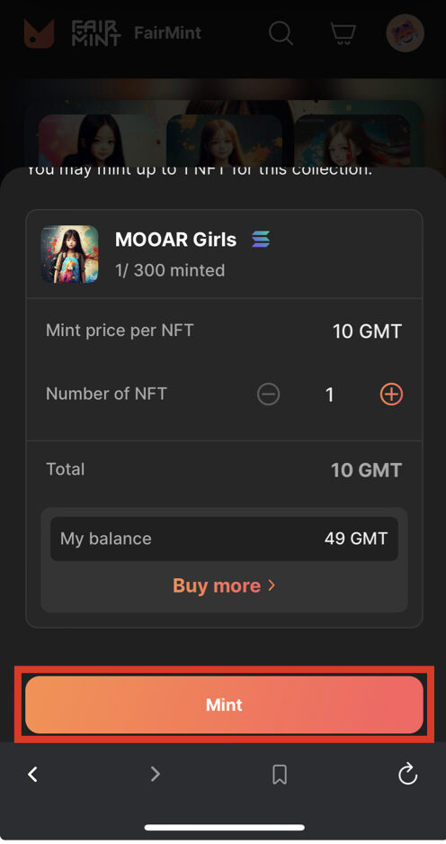Image resolution: width=446 pixels, height=844 pixels.
Task: Tap the My balance row
Action: point(224,539)
